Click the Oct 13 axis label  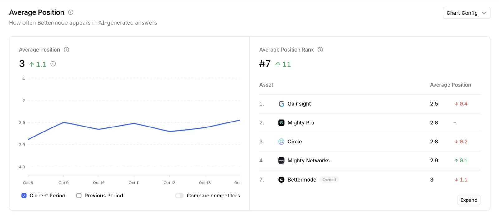[x=205, y=183]
